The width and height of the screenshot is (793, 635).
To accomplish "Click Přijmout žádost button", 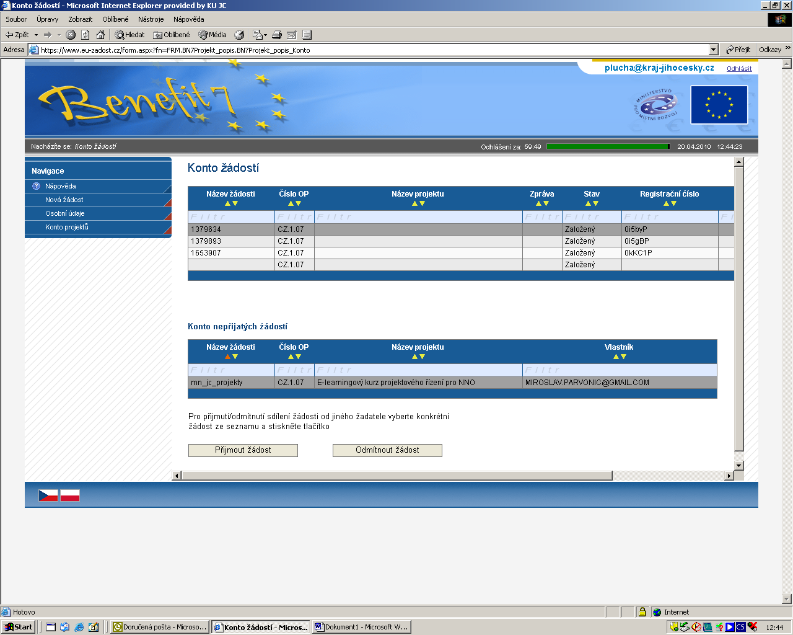I will [243, 450].
